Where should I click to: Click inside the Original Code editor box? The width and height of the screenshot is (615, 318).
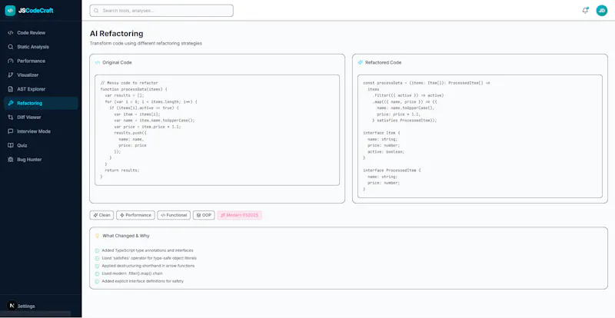coord(218,130)
